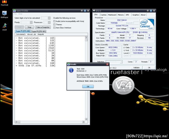Switch to Super PI [CPU #0] tab
169x139 pixels.
[23, 31]
